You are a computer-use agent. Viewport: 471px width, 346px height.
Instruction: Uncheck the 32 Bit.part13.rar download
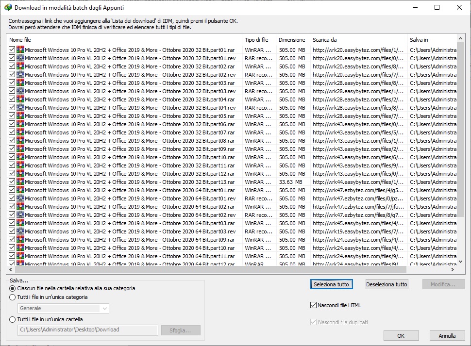(12, 181)
